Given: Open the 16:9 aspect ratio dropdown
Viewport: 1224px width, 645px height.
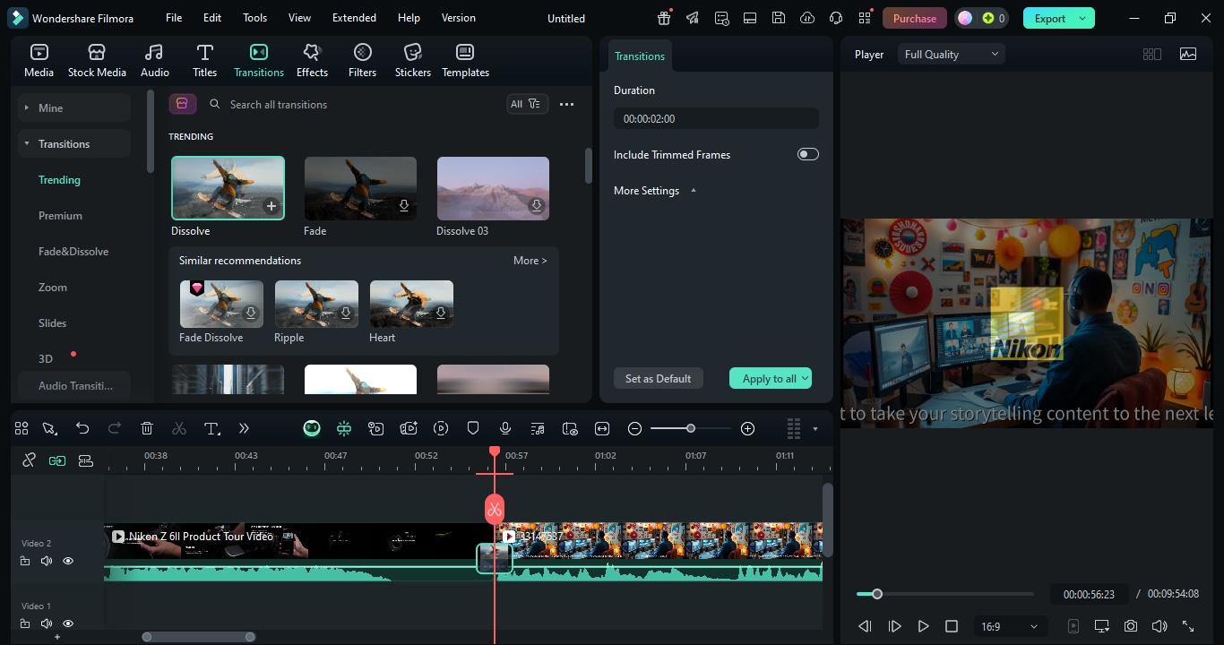Looking at the screenshot, I should point(1009,626).
